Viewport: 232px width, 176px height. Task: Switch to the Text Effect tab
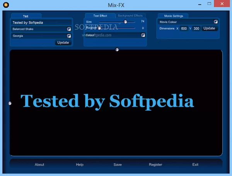tap(100, 16)
